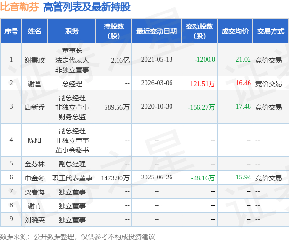Click the data source footnote 数据来源

pyautogui.click(x=77, y=237)
